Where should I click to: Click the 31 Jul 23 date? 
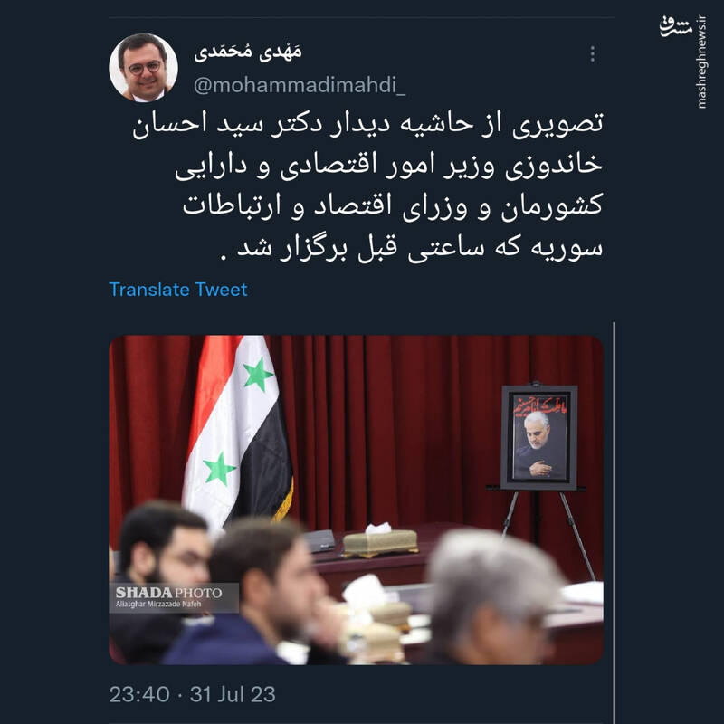[x=233, y=694]
